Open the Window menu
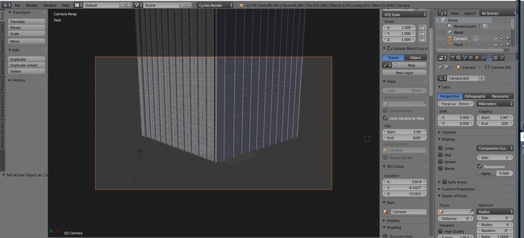This screenshot has height=238, width=524. point(50,5)
